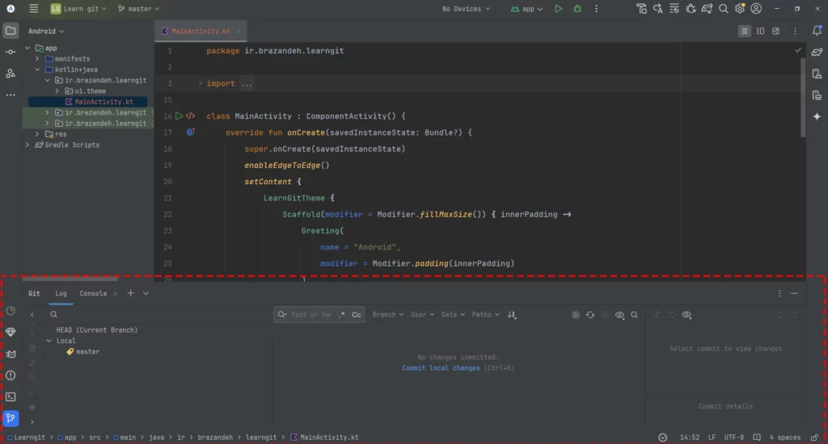
Task: Expand the manifests folder
Action: tap(37, 59)
